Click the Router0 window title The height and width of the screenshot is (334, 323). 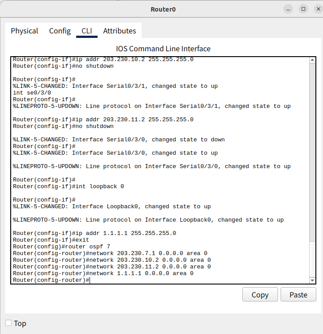coord(163,9)
